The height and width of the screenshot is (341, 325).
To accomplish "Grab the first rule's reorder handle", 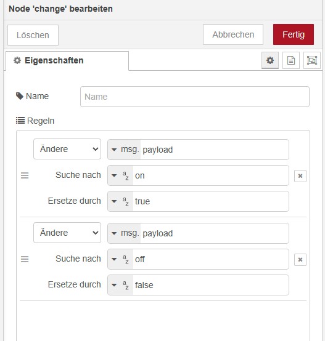I will [25, 175].
